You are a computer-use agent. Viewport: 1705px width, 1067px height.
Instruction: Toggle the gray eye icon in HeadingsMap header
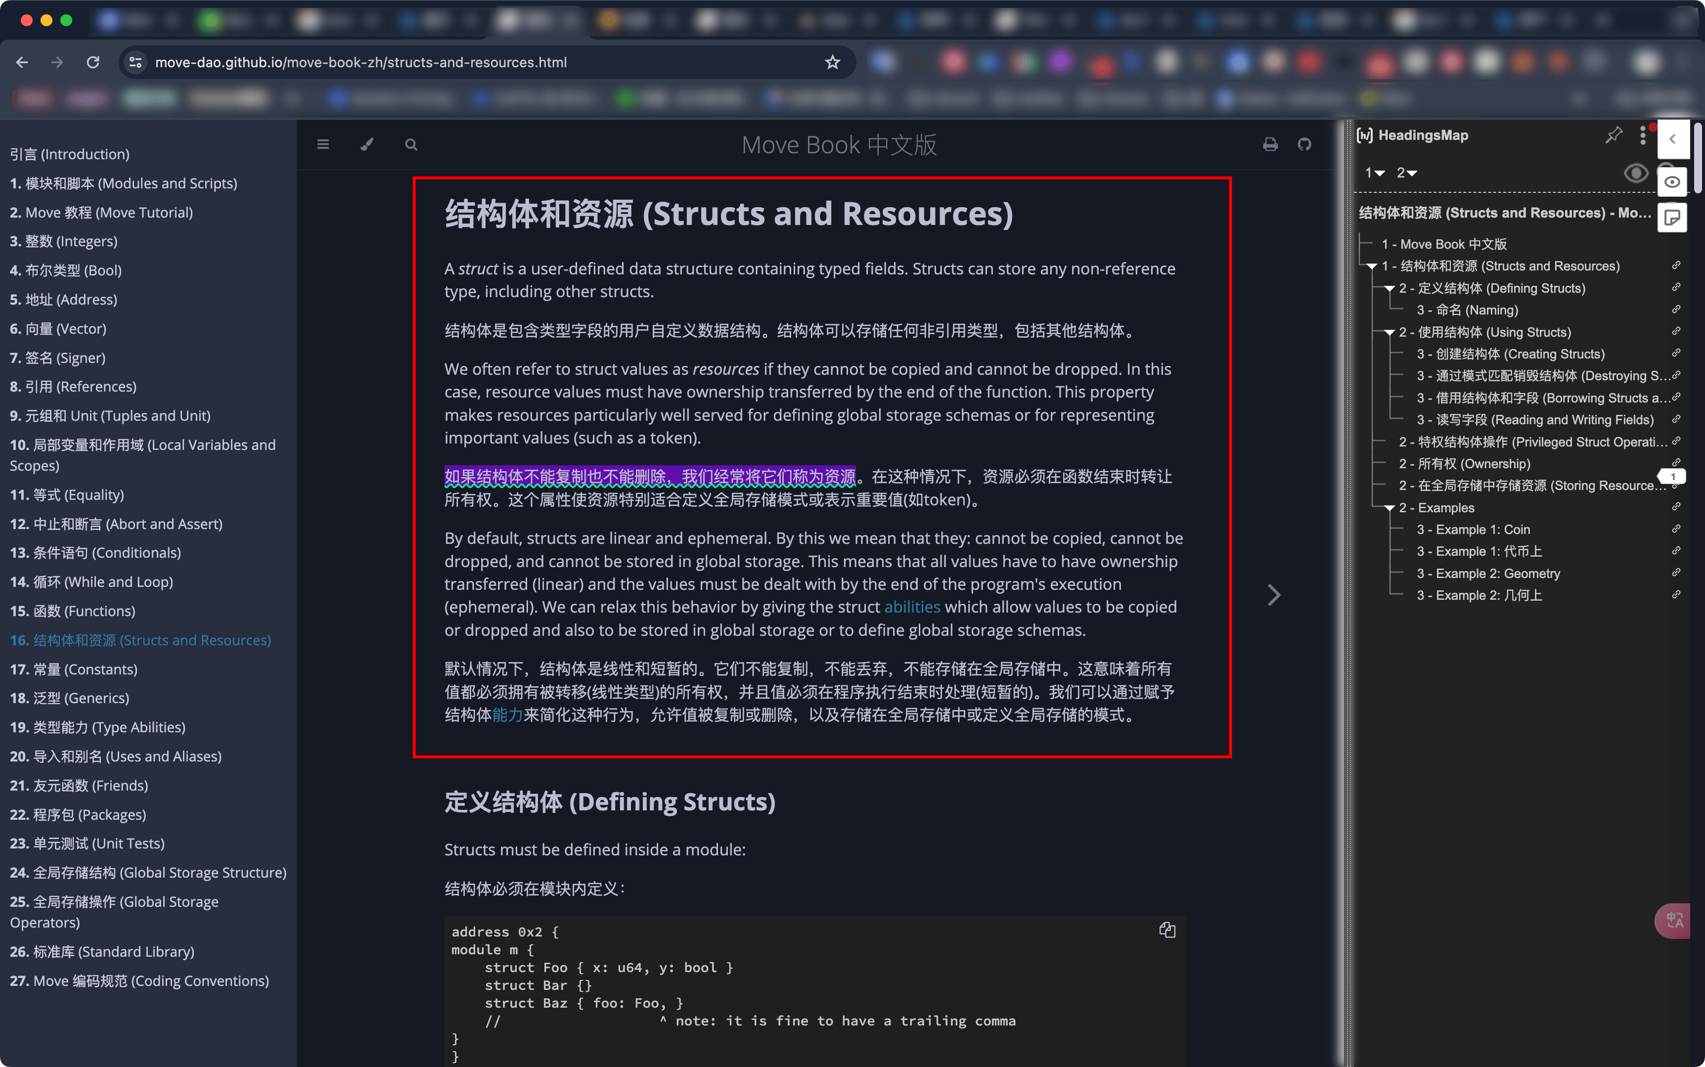click(1636, 173)
